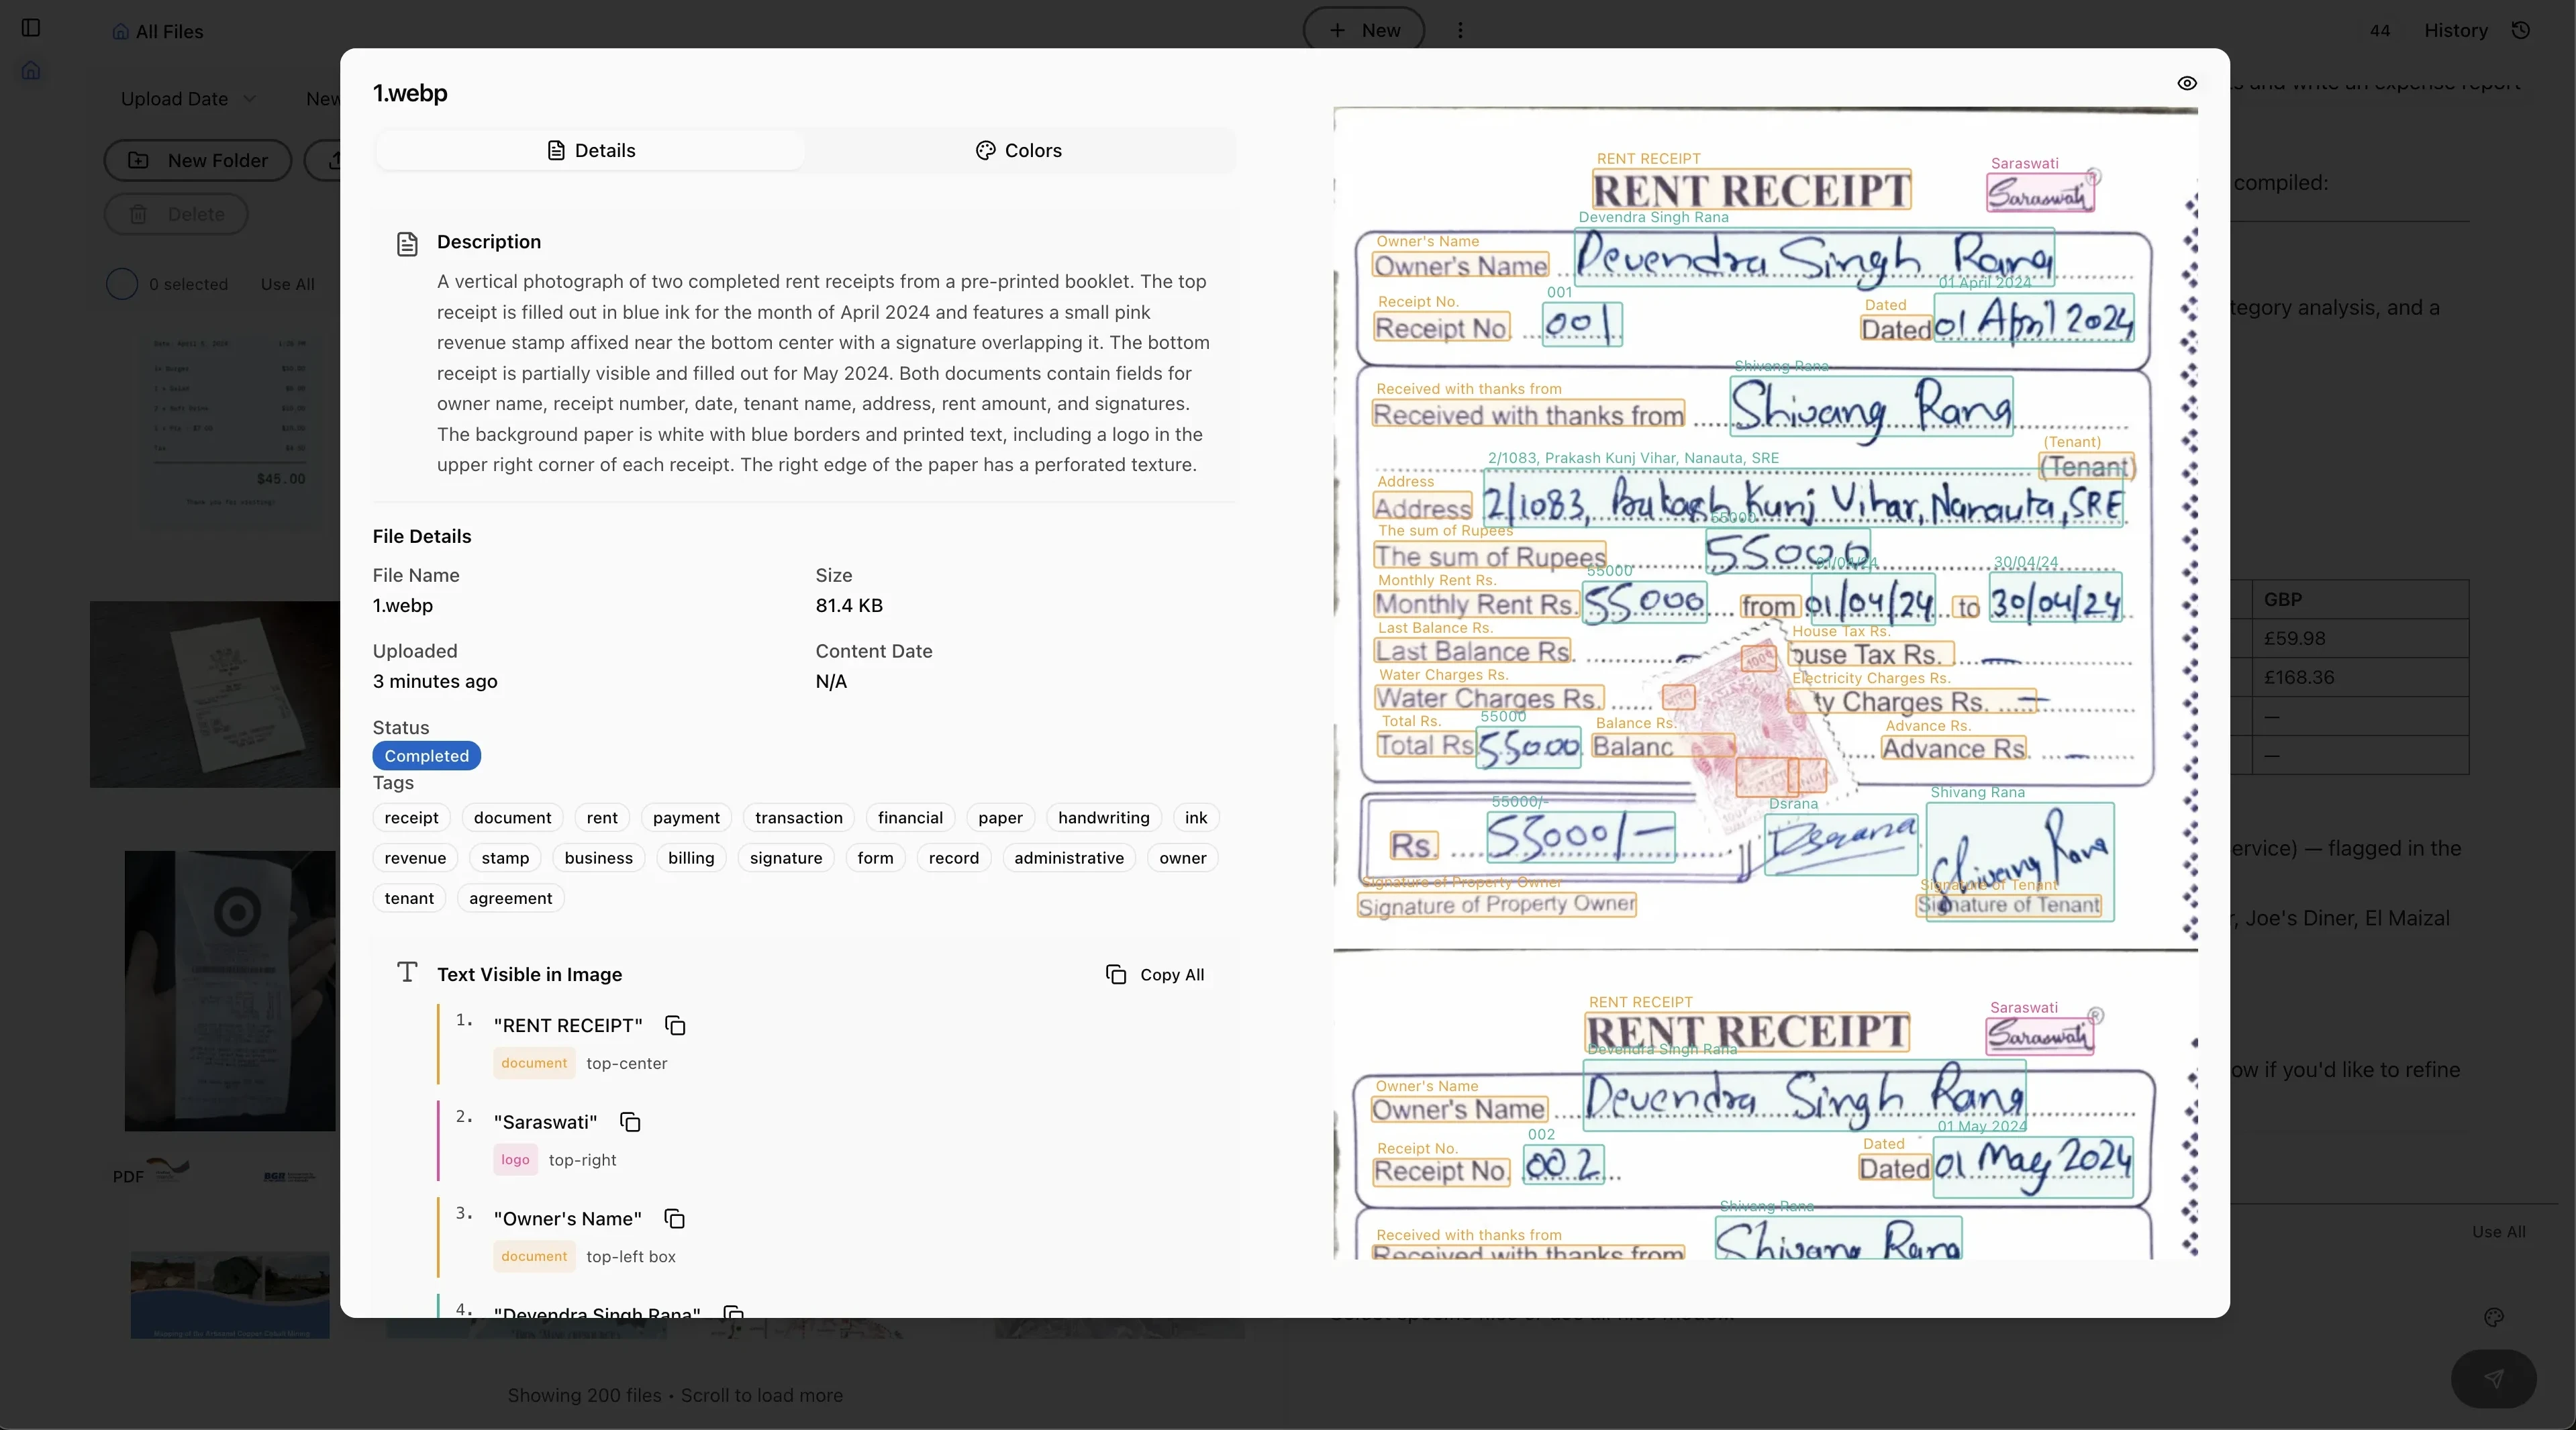Select the "handwriting" tag pill
Screen dimensions: 2576x1430
(x=1102, y=817)
